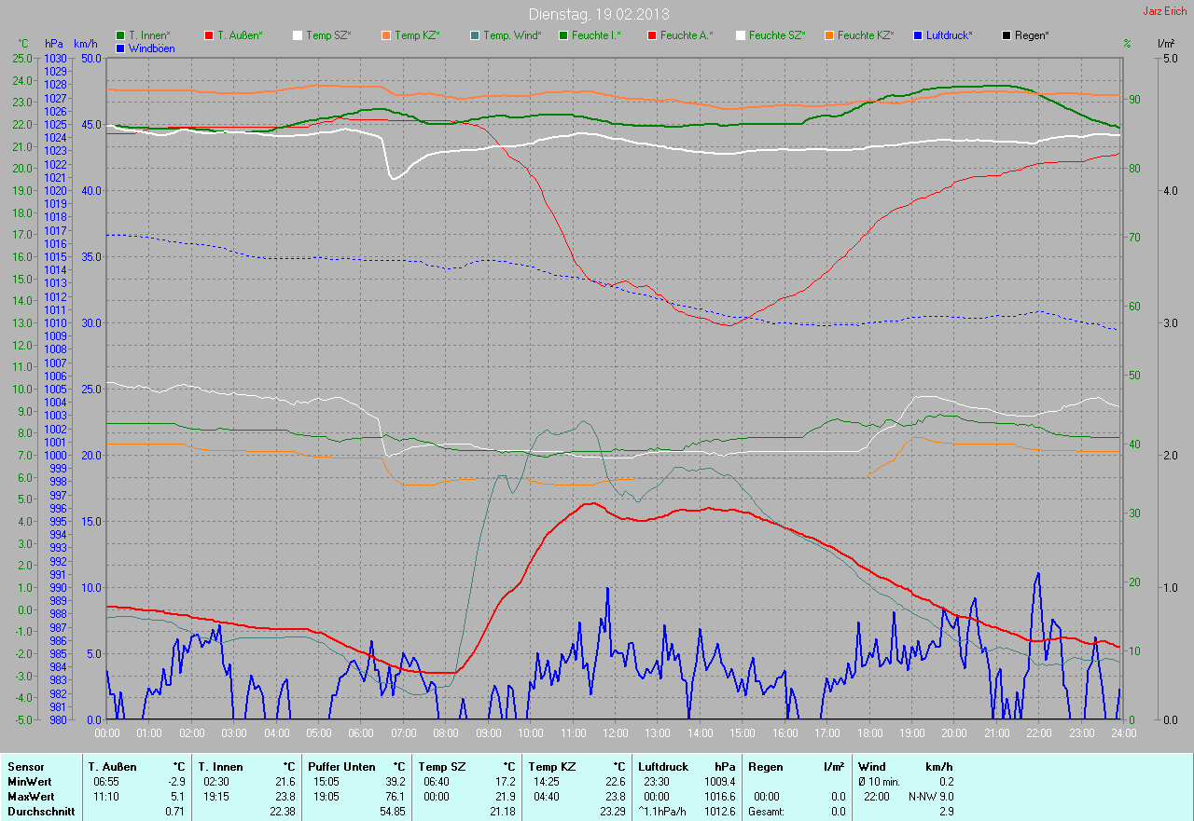Viewport: 1194px width, 821px height.
Task: Click the orange Feuchte KZ legend swatch
Action: 828,35
